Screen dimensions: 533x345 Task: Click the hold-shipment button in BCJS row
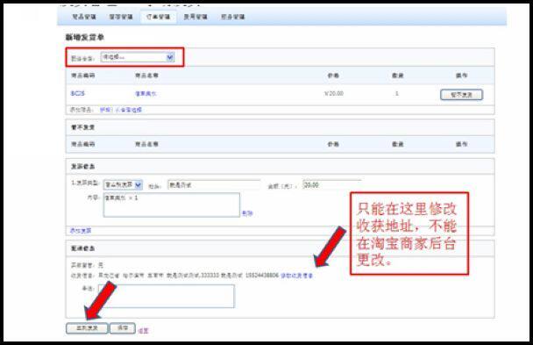click(x=461, y=95)
